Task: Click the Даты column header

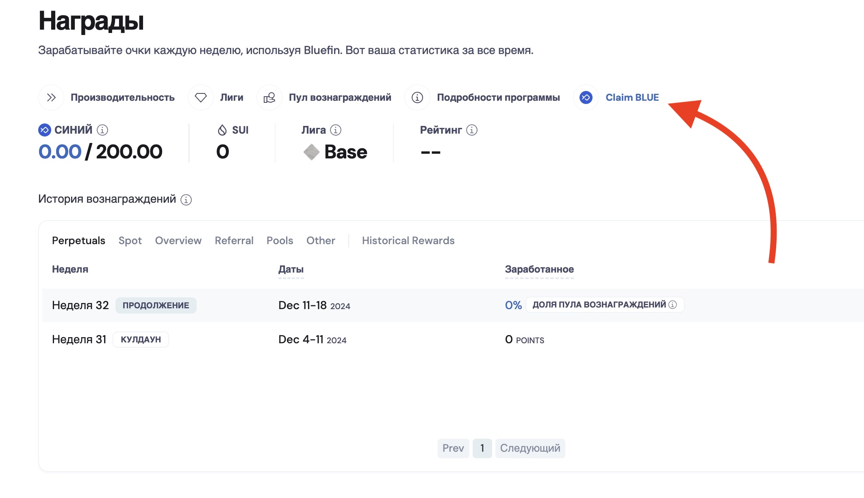Action: pos(291,269)
